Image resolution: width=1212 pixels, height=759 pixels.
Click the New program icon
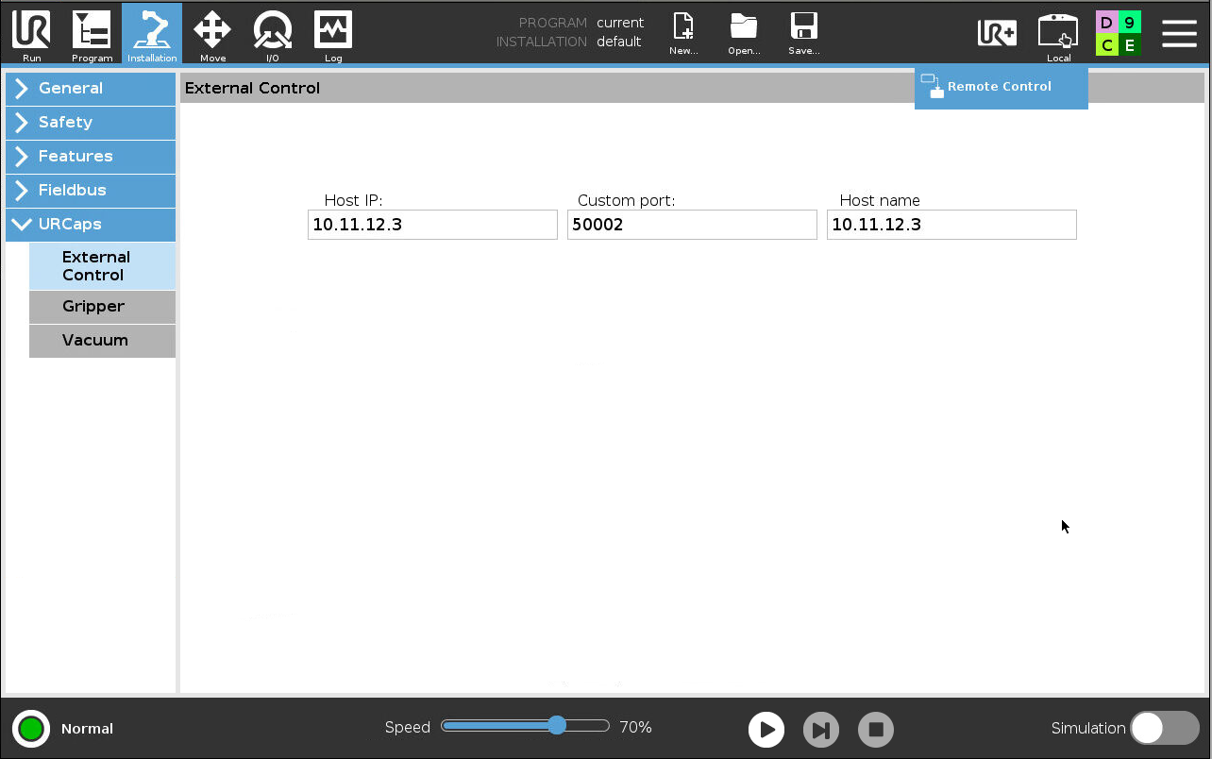point(683,32)
